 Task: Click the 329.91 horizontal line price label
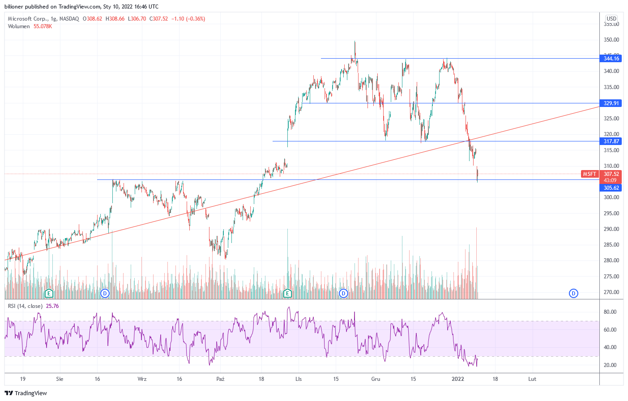click(x=611, y=103)
